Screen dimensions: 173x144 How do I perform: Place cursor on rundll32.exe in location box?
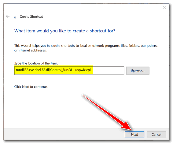click(25, 70)
